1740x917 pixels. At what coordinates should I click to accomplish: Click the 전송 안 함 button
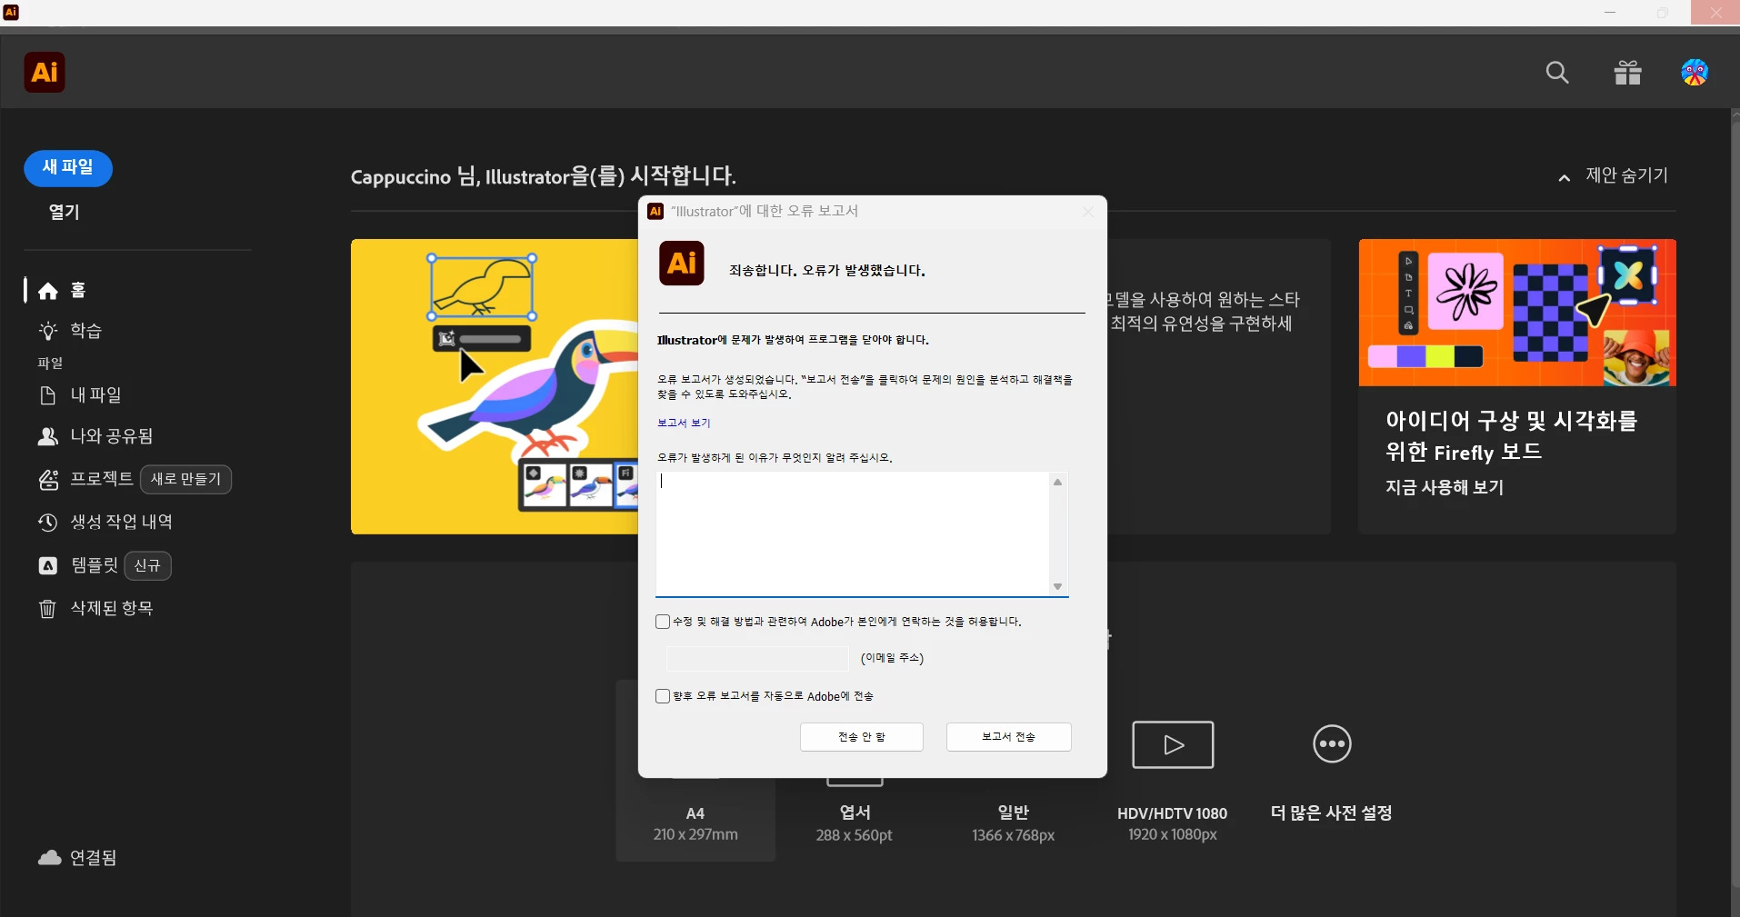pyautogui.click(x=862, y=737)
